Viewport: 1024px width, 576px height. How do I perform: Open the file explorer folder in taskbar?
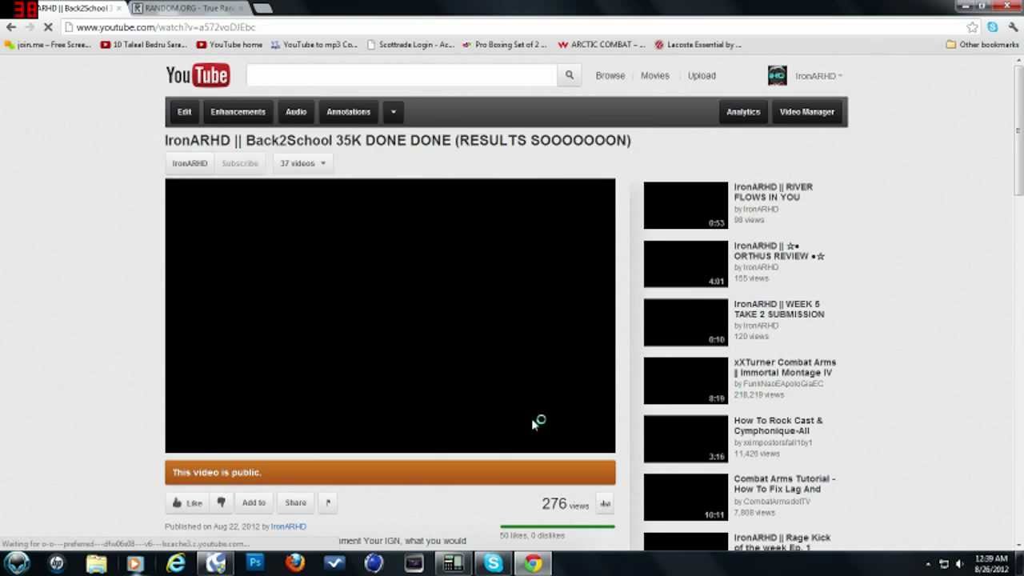(97, 563)
